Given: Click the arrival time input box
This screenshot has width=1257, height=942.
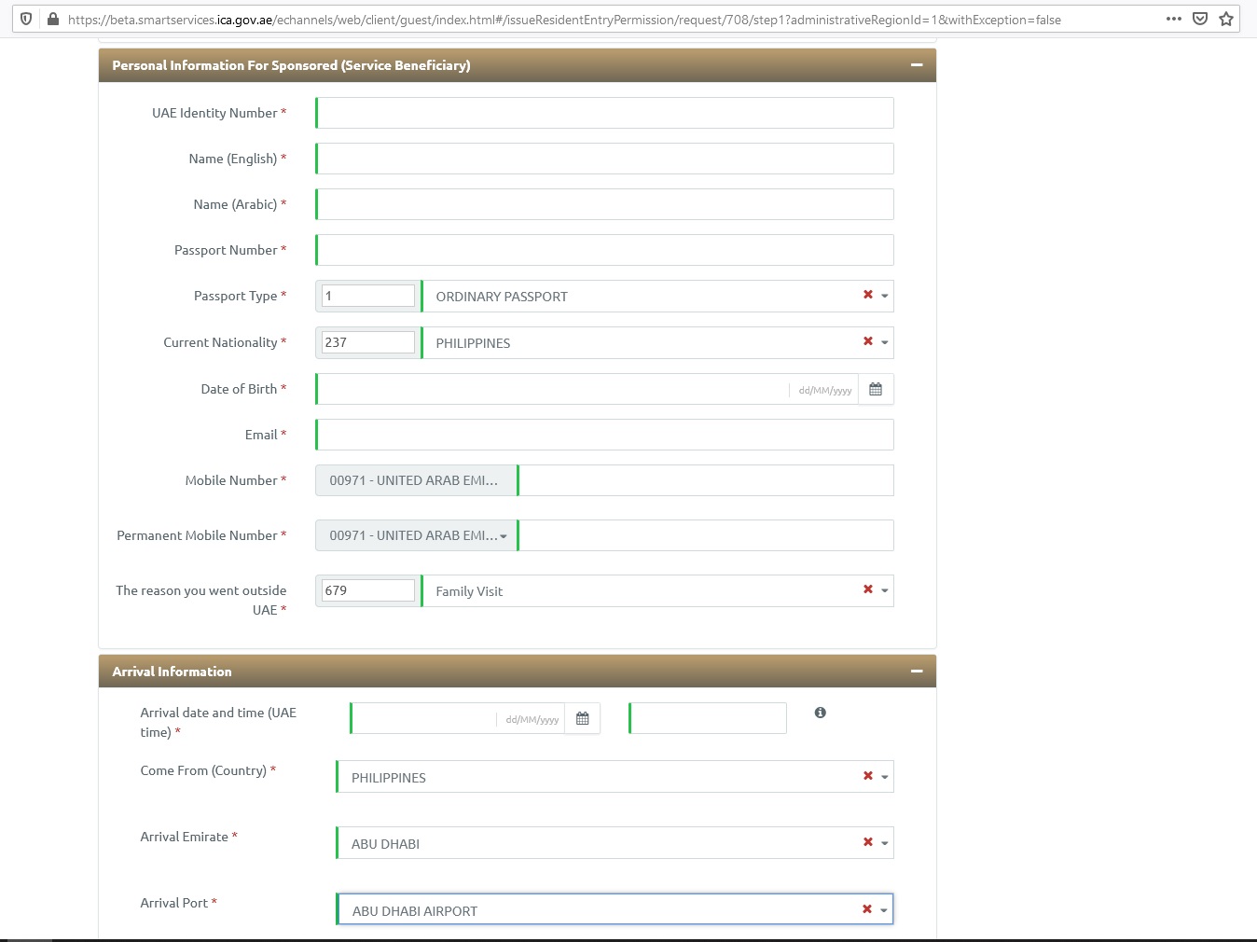Looking at the screenshot, I should coord(708,718).
